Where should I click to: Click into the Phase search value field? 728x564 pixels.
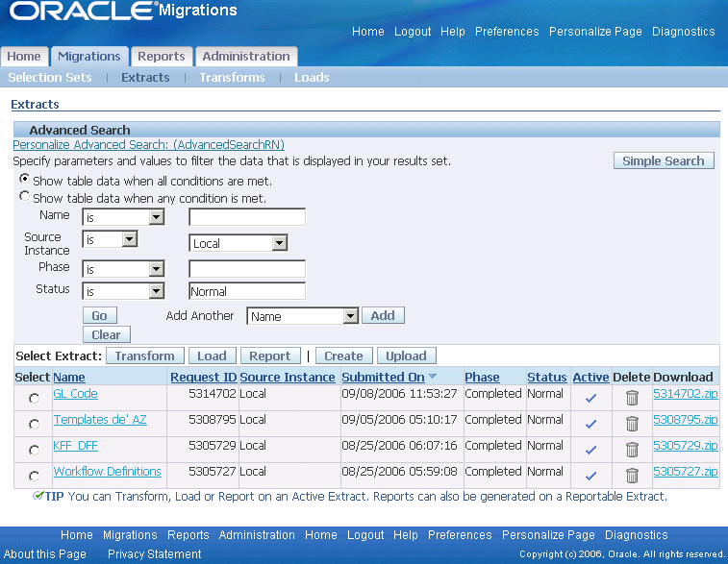point(247,269)
